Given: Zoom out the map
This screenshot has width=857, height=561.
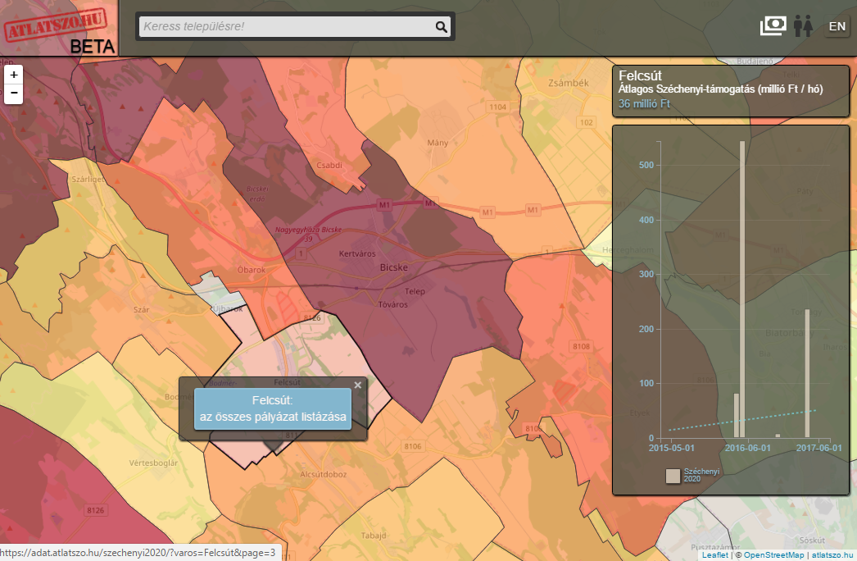Looking at the screenshot, I should (x=14, y=93).
